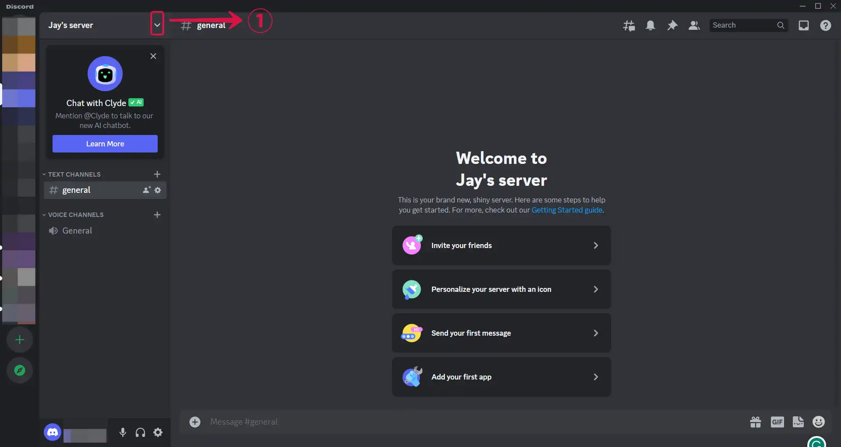
Task: Click the Chat with Clyde title
Action: 96,103
